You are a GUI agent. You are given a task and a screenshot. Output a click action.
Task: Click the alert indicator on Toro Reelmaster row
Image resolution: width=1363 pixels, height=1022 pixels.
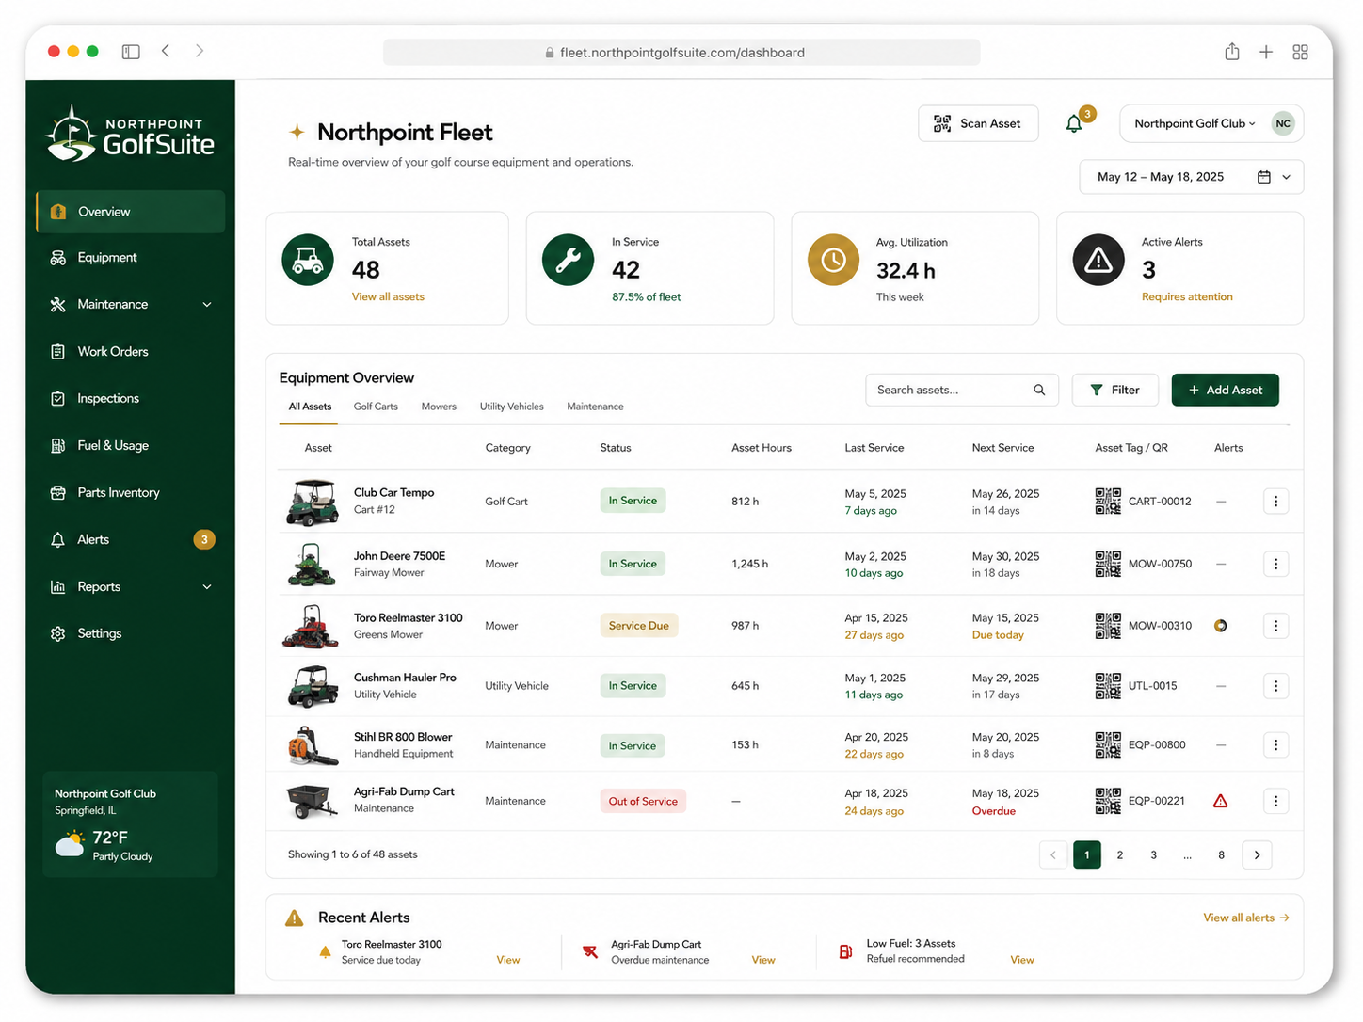pos(1221,626)
